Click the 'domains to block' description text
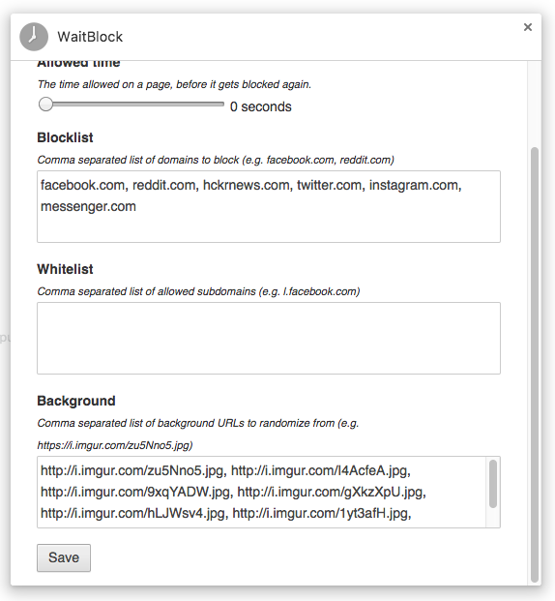Image resolution: width=555 pixels, height=601 pixels. click(x=216, y=160)
